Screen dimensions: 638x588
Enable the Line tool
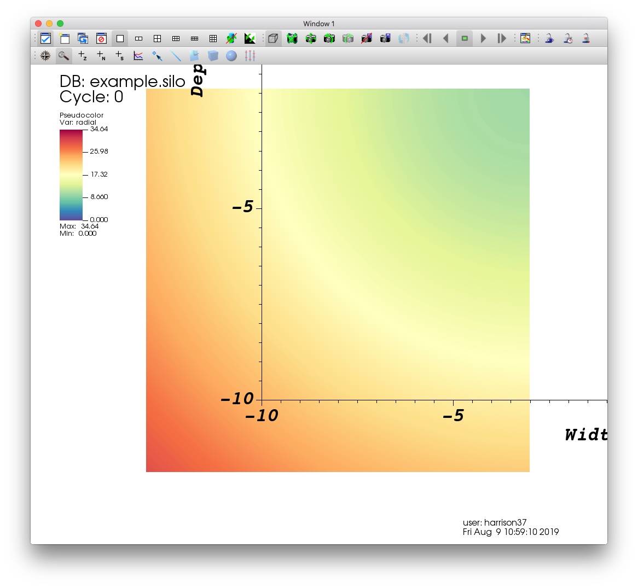(176, 56)
